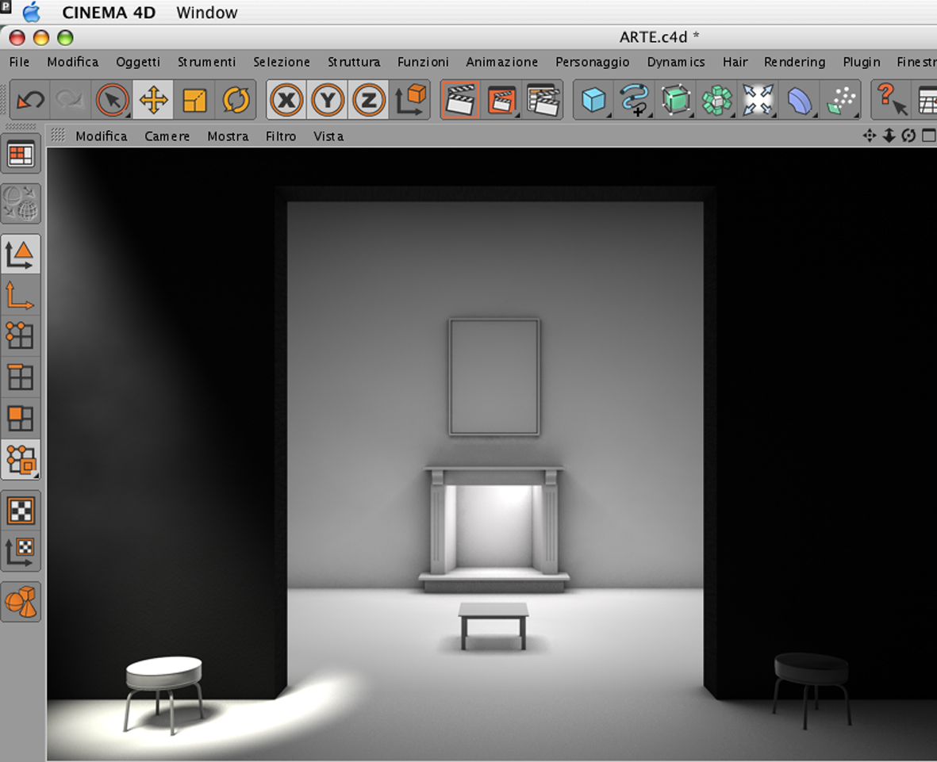
Task: Click the orange primitives icon in left palette
Action: point(21,602)
